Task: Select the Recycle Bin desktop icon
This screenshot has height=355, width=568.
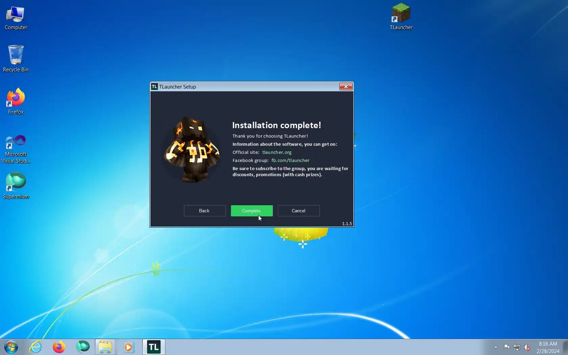Action: pos(16,58)
